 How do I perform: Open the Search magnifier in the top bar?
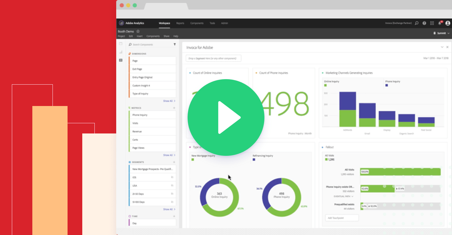416,23
